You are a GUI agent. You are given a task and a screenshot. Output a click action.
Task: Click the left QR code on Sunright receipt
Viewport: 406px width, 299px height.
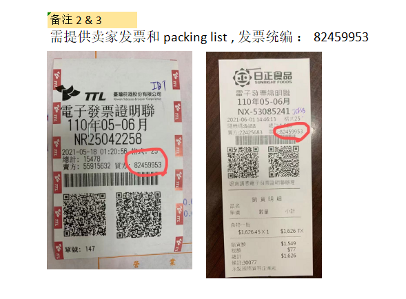(243, 163)
